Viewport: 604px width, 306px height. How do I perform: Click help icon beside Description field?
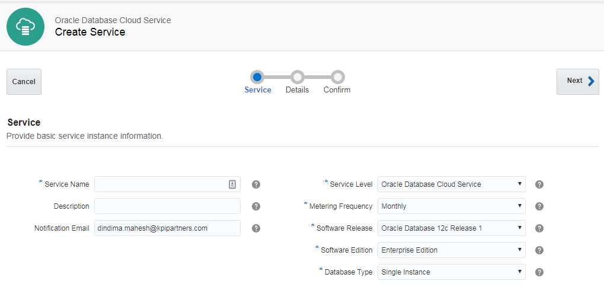256,206
